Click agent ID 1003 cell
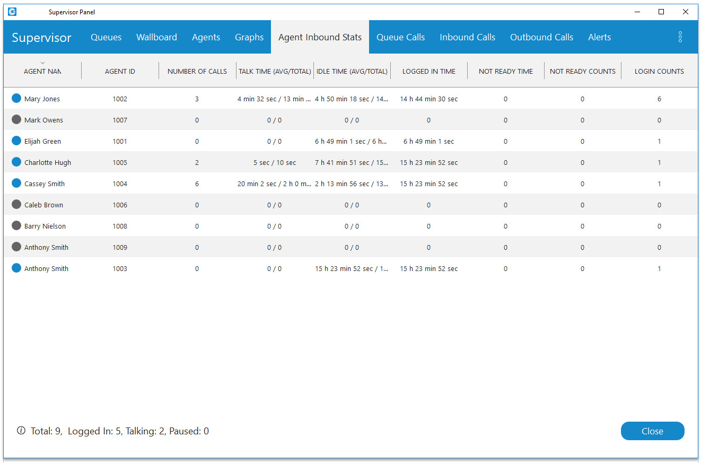Viewport: 701px width, 463px height. [x=120, y=269]
